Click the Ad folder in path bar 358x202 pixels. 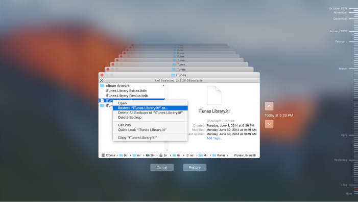[137, 155]
